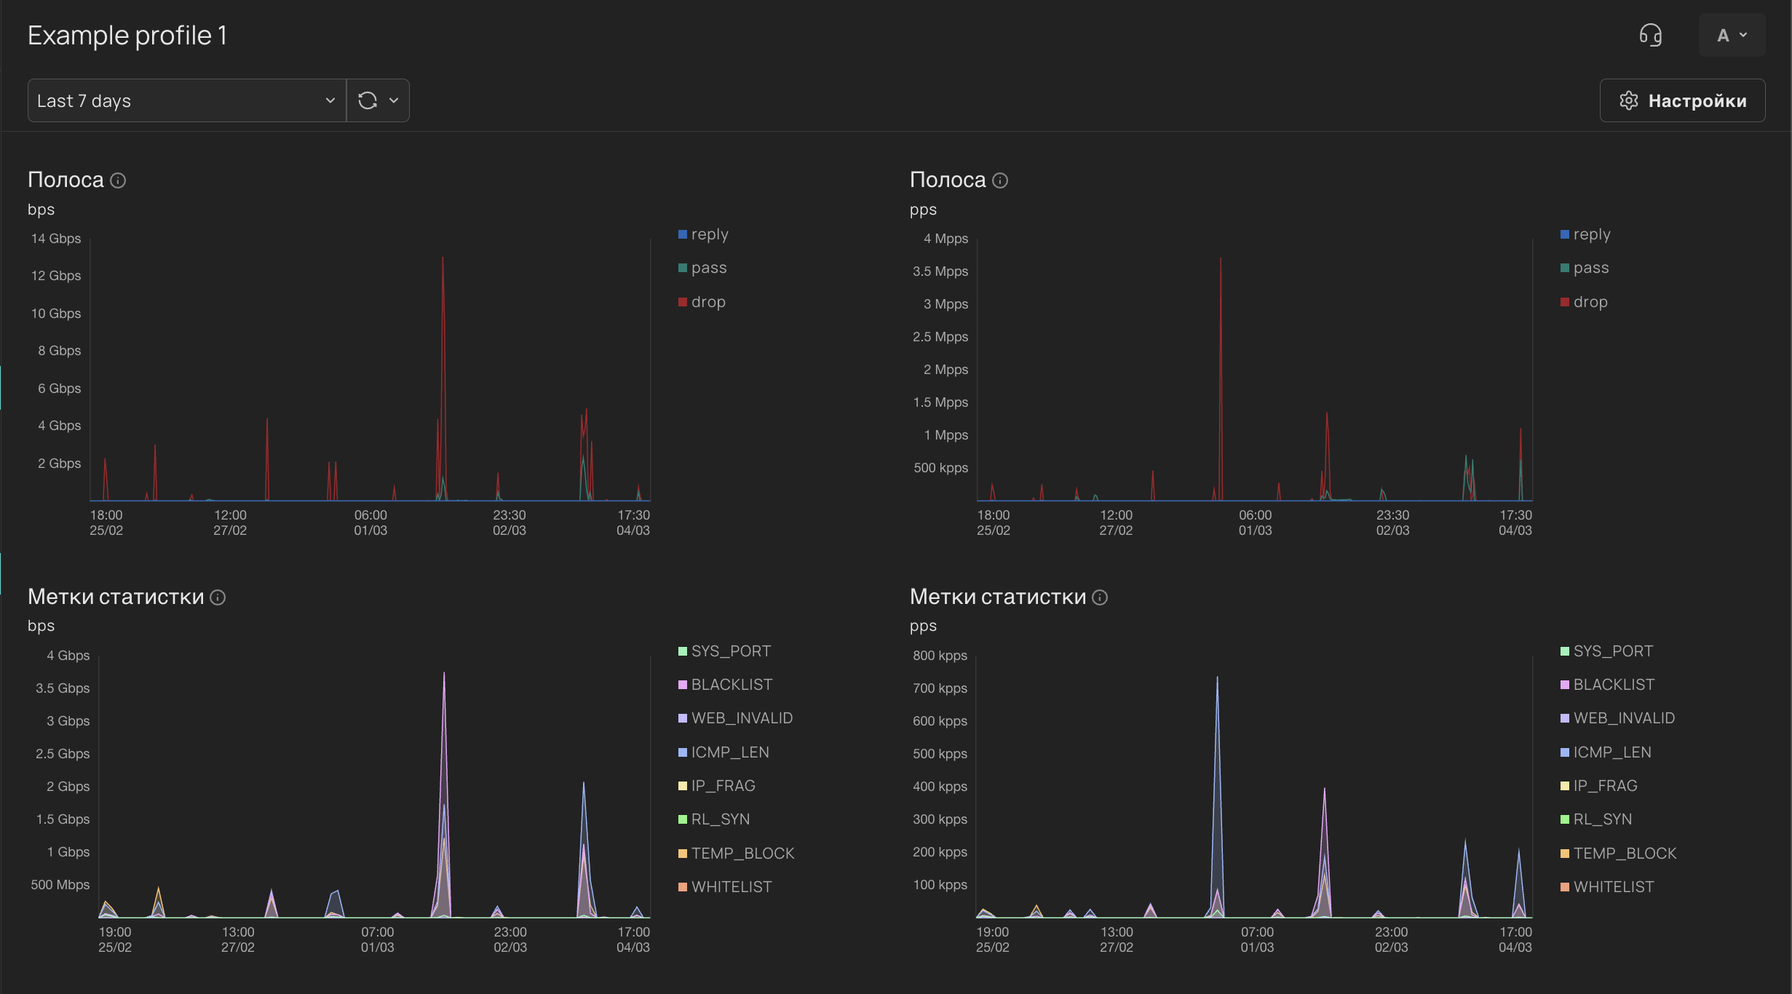The image size is (1792, 994).
Task: Toggle drop series in bps bandwidth legend
Action: (707, 302)
